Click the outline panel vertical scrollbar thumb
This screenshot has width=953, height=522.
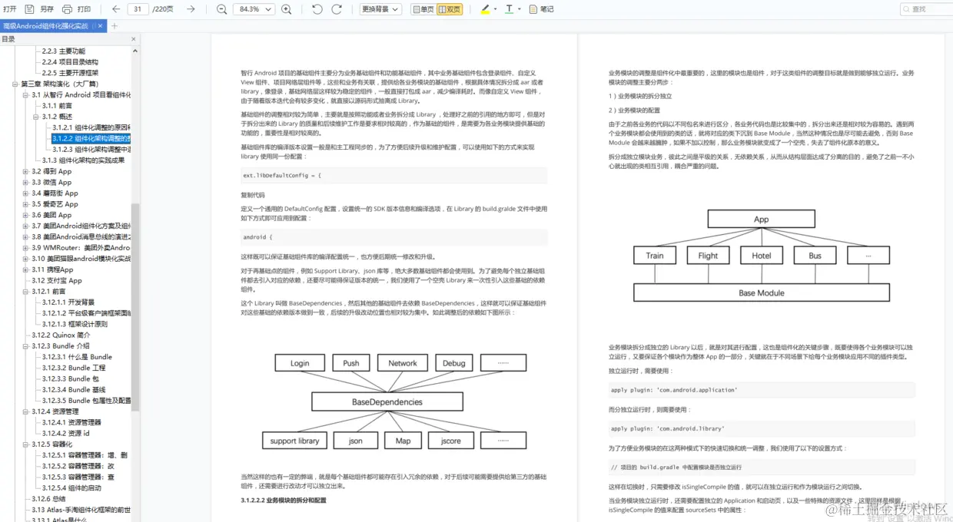[136, 307]
